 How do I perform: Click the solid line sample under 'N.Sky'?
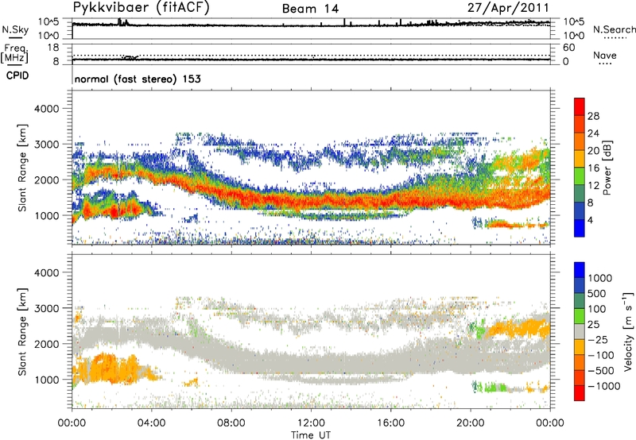tap(15, 38)
